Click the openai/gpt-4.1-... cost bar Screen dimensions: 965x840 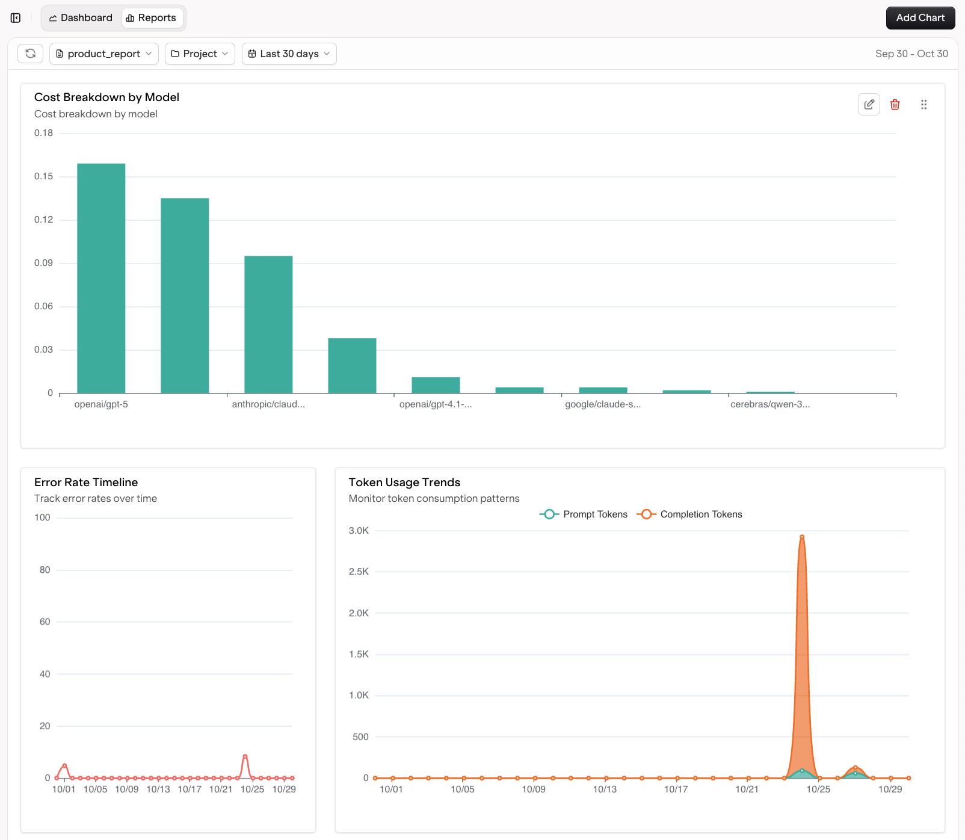436,385
